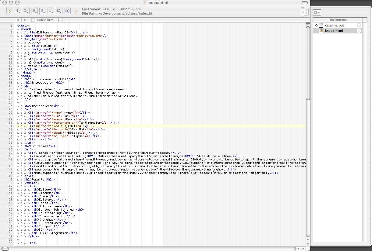Open the I-beam text options popup
This screenshot has height=251, width=372.
tap(51, 11)
